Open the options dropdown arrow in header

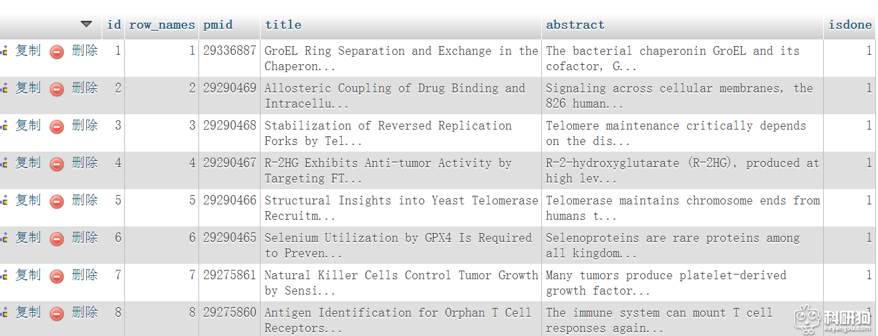[86, 24]
